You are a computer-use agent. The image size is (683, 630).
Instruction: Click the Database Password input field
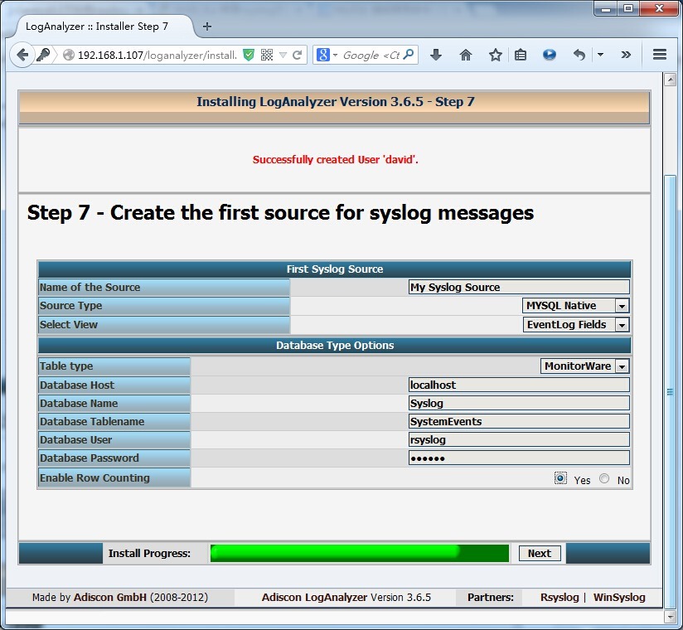pos(519,458)
